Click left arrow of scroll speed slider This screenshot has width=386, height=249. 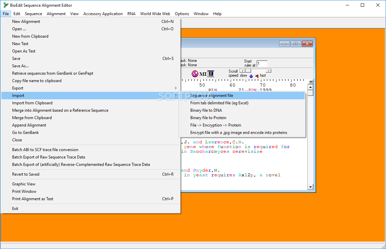[242, 71]
